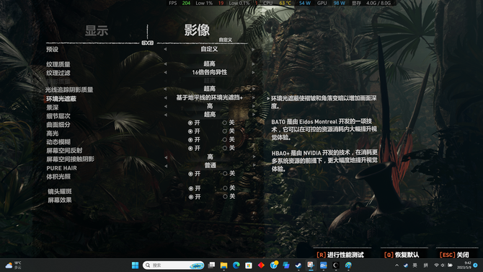The width and height of the screenshot is (483, 272).
Task: Select the 影像 tab
Action: pos(197,30)
